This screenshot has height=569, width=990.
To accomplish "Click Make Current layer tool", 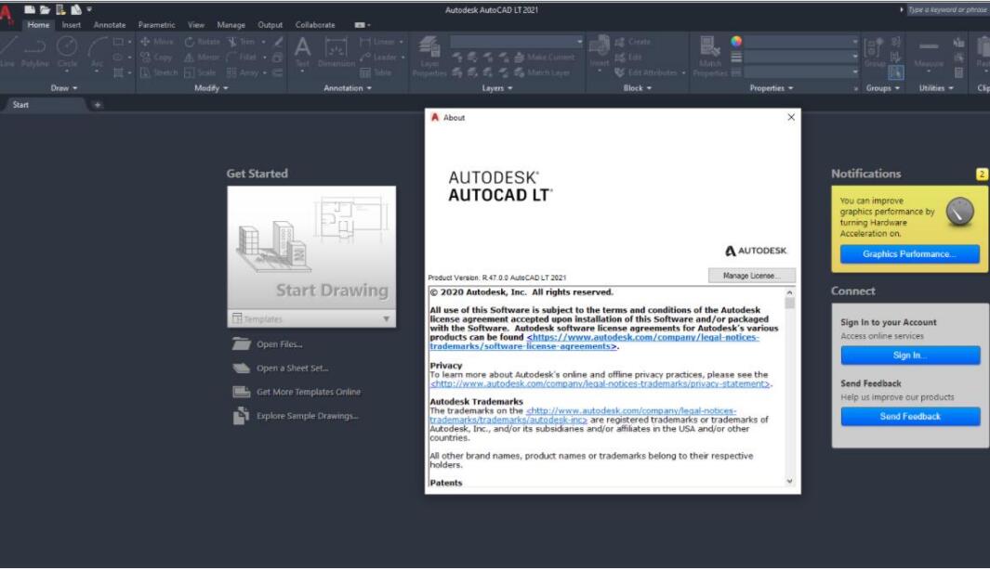I will click(544, 58).
